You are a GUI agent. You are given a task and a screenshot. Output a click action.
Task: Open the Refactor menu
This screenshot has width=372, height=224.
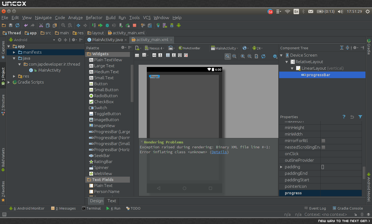click(x=94, y=18)
